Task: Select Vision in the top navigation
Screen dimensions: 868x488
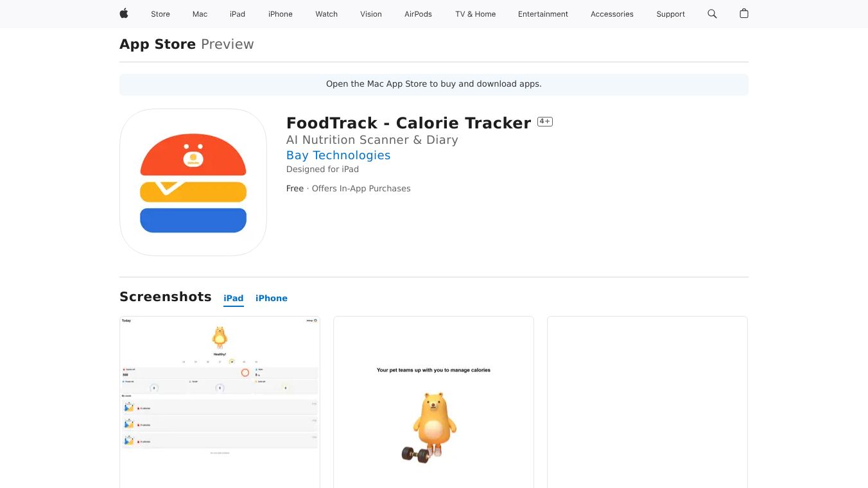Action: (x=371, y=14)
